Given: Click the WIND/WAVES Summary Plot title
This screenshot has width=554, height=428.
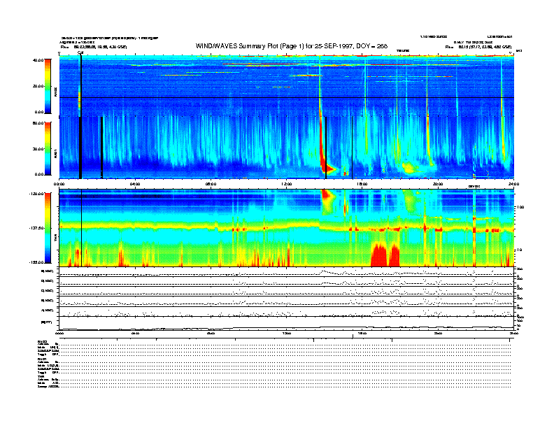Looking at the screenshot, I should tap(292, 46).
